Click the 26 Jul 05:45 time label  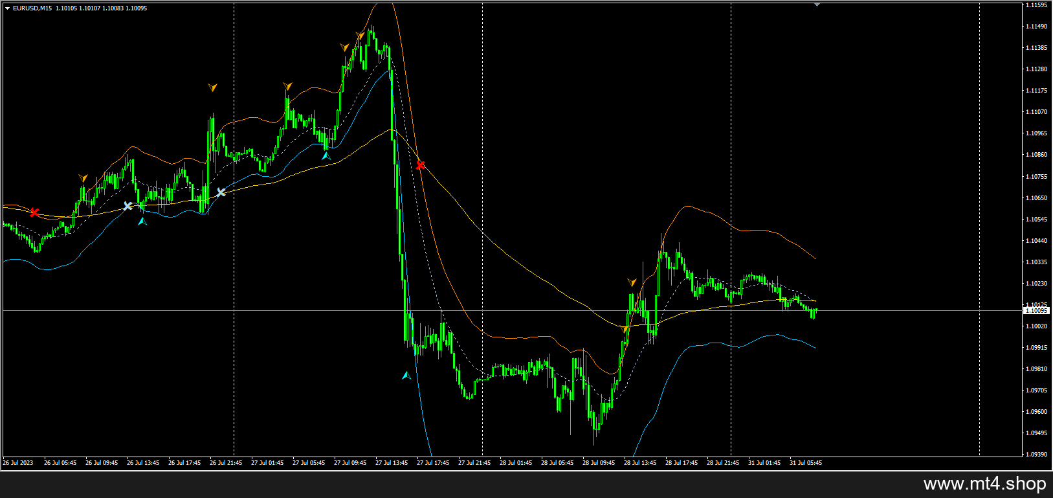pos(60,463)
